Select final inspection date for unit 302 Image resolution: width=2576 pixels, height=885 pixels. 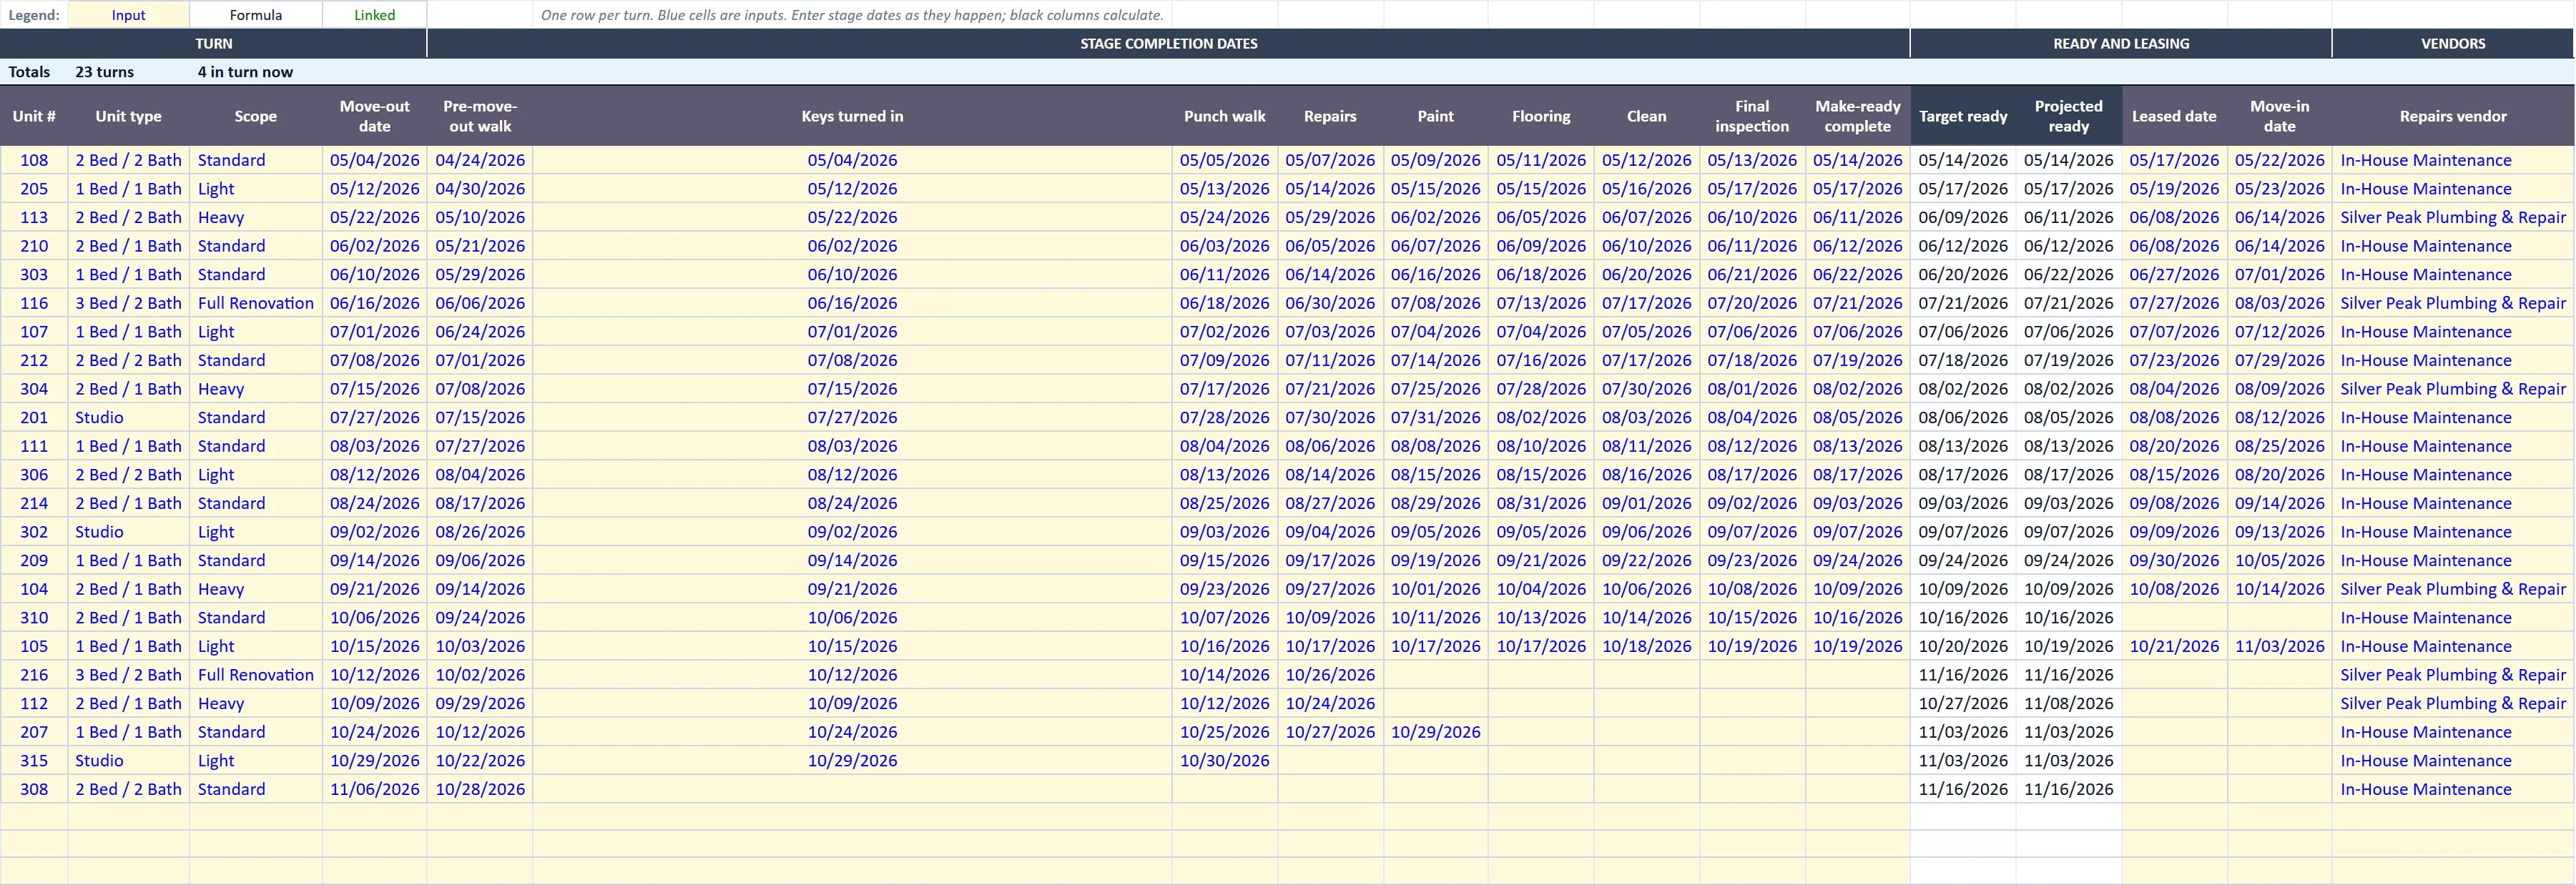(1752, 532)
